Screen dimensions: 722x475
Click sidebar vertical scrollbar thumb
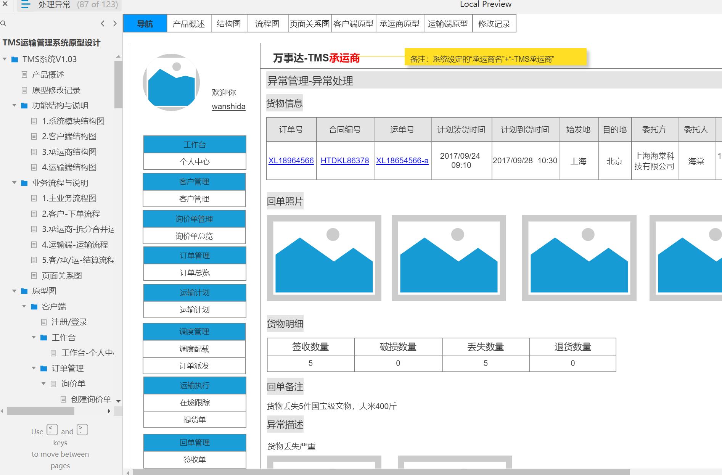118,85
